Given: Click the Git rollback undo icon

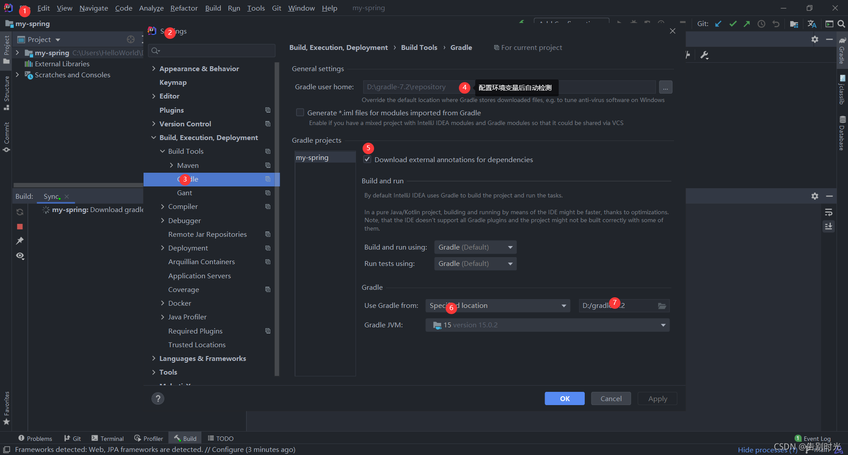Looking at the screenshot, I should 776,24.
